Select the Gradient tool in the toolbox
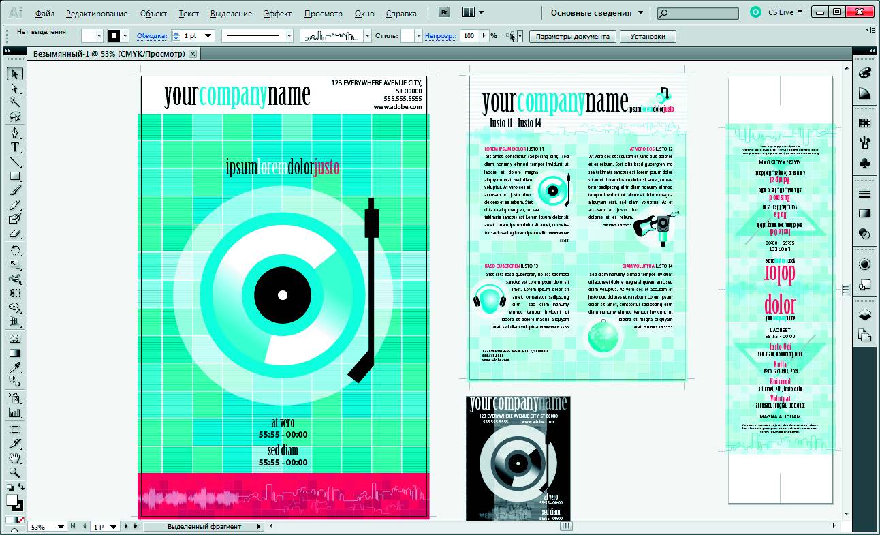This screenshot has width=880, height=535. (15, 353)
